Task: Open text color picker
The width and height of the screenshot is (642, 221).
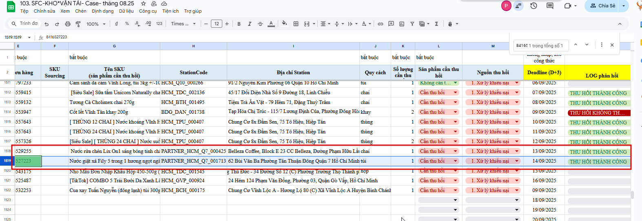Action: click(271, 24)
